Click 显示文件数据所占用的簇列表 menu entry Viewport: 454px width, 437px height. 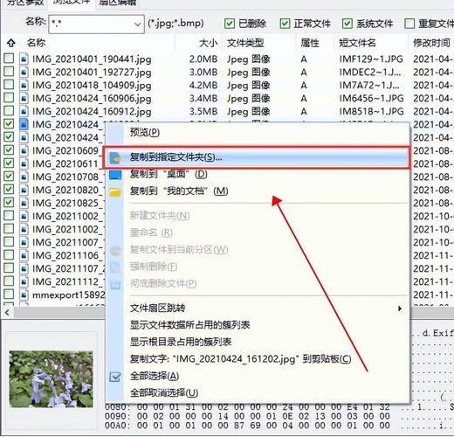[x=189, y=325]
